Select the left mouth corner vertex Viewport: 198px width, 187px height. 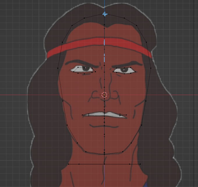pyautogui.click(x=82, y=115)
